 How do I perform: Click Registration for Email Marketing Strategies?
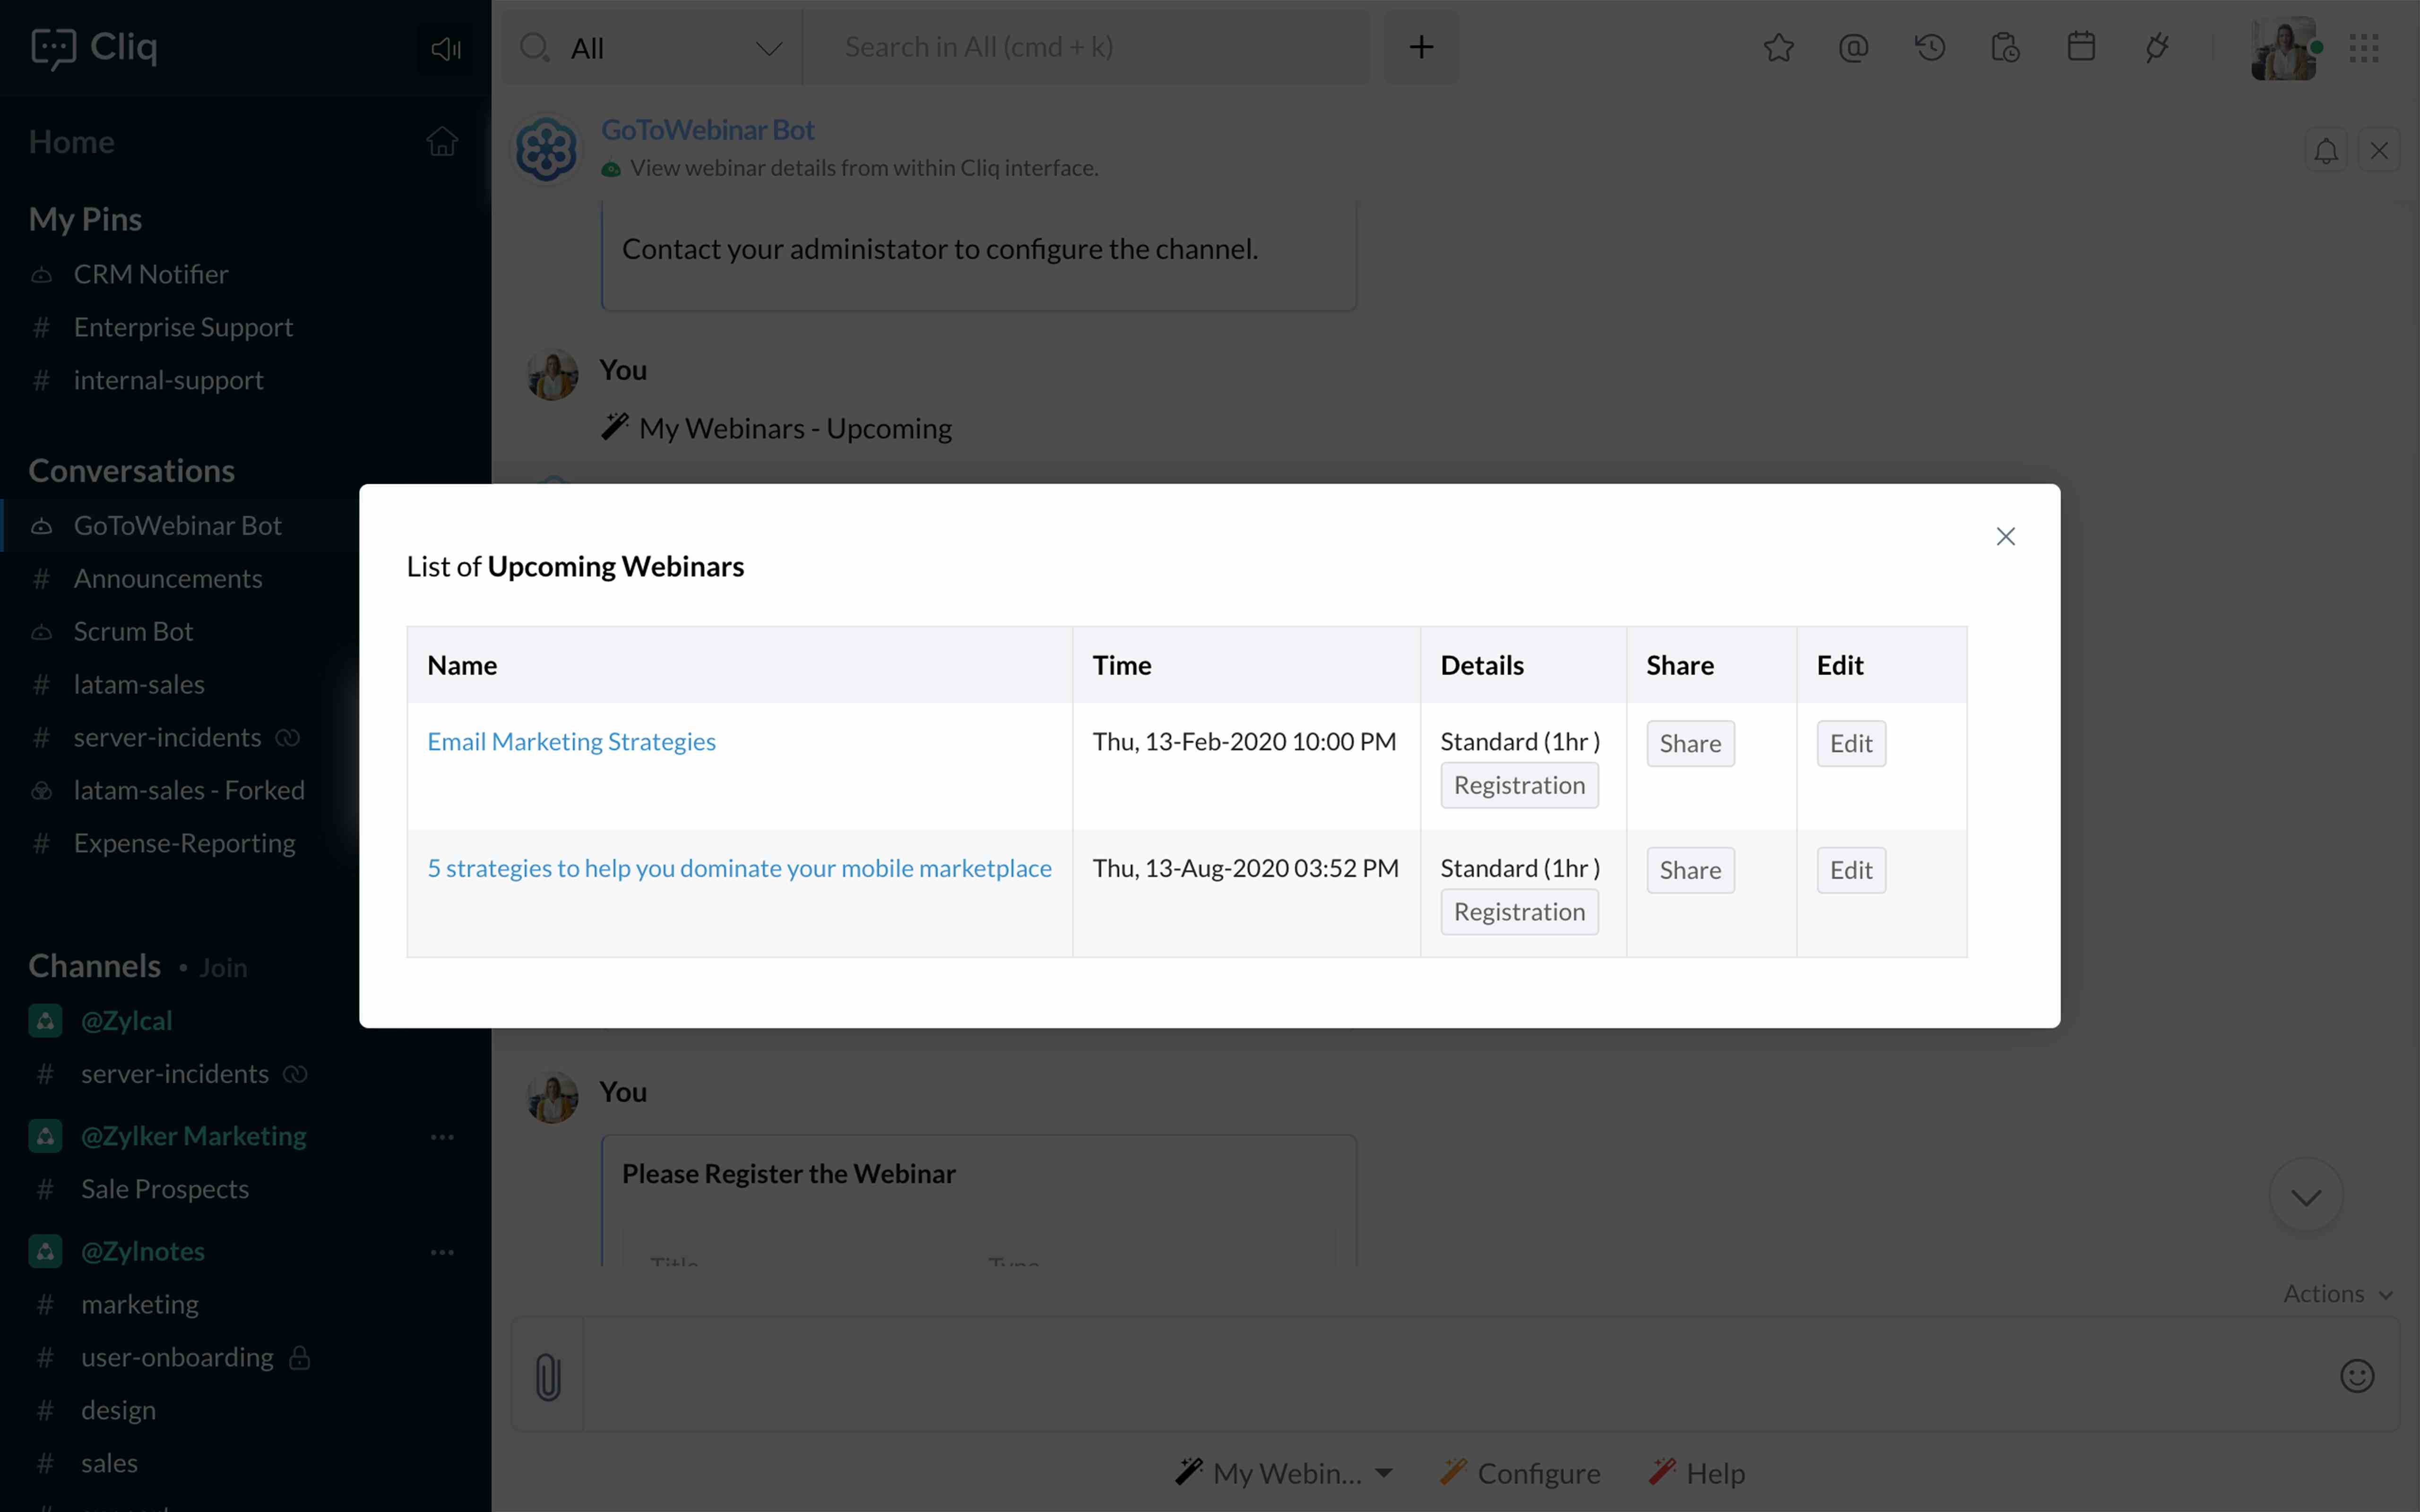(1519, 785)
